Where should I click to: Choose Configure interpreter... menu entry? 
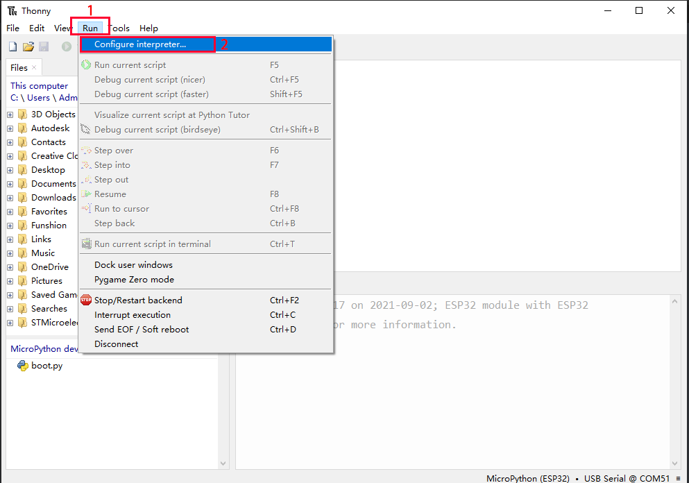click(x=205, y=44)
